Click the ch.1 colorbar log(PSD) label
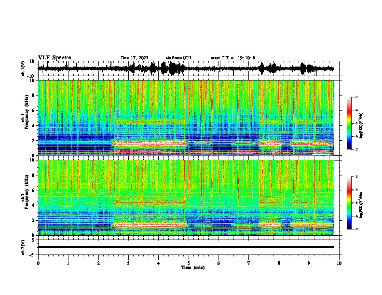 click(361, 126)
